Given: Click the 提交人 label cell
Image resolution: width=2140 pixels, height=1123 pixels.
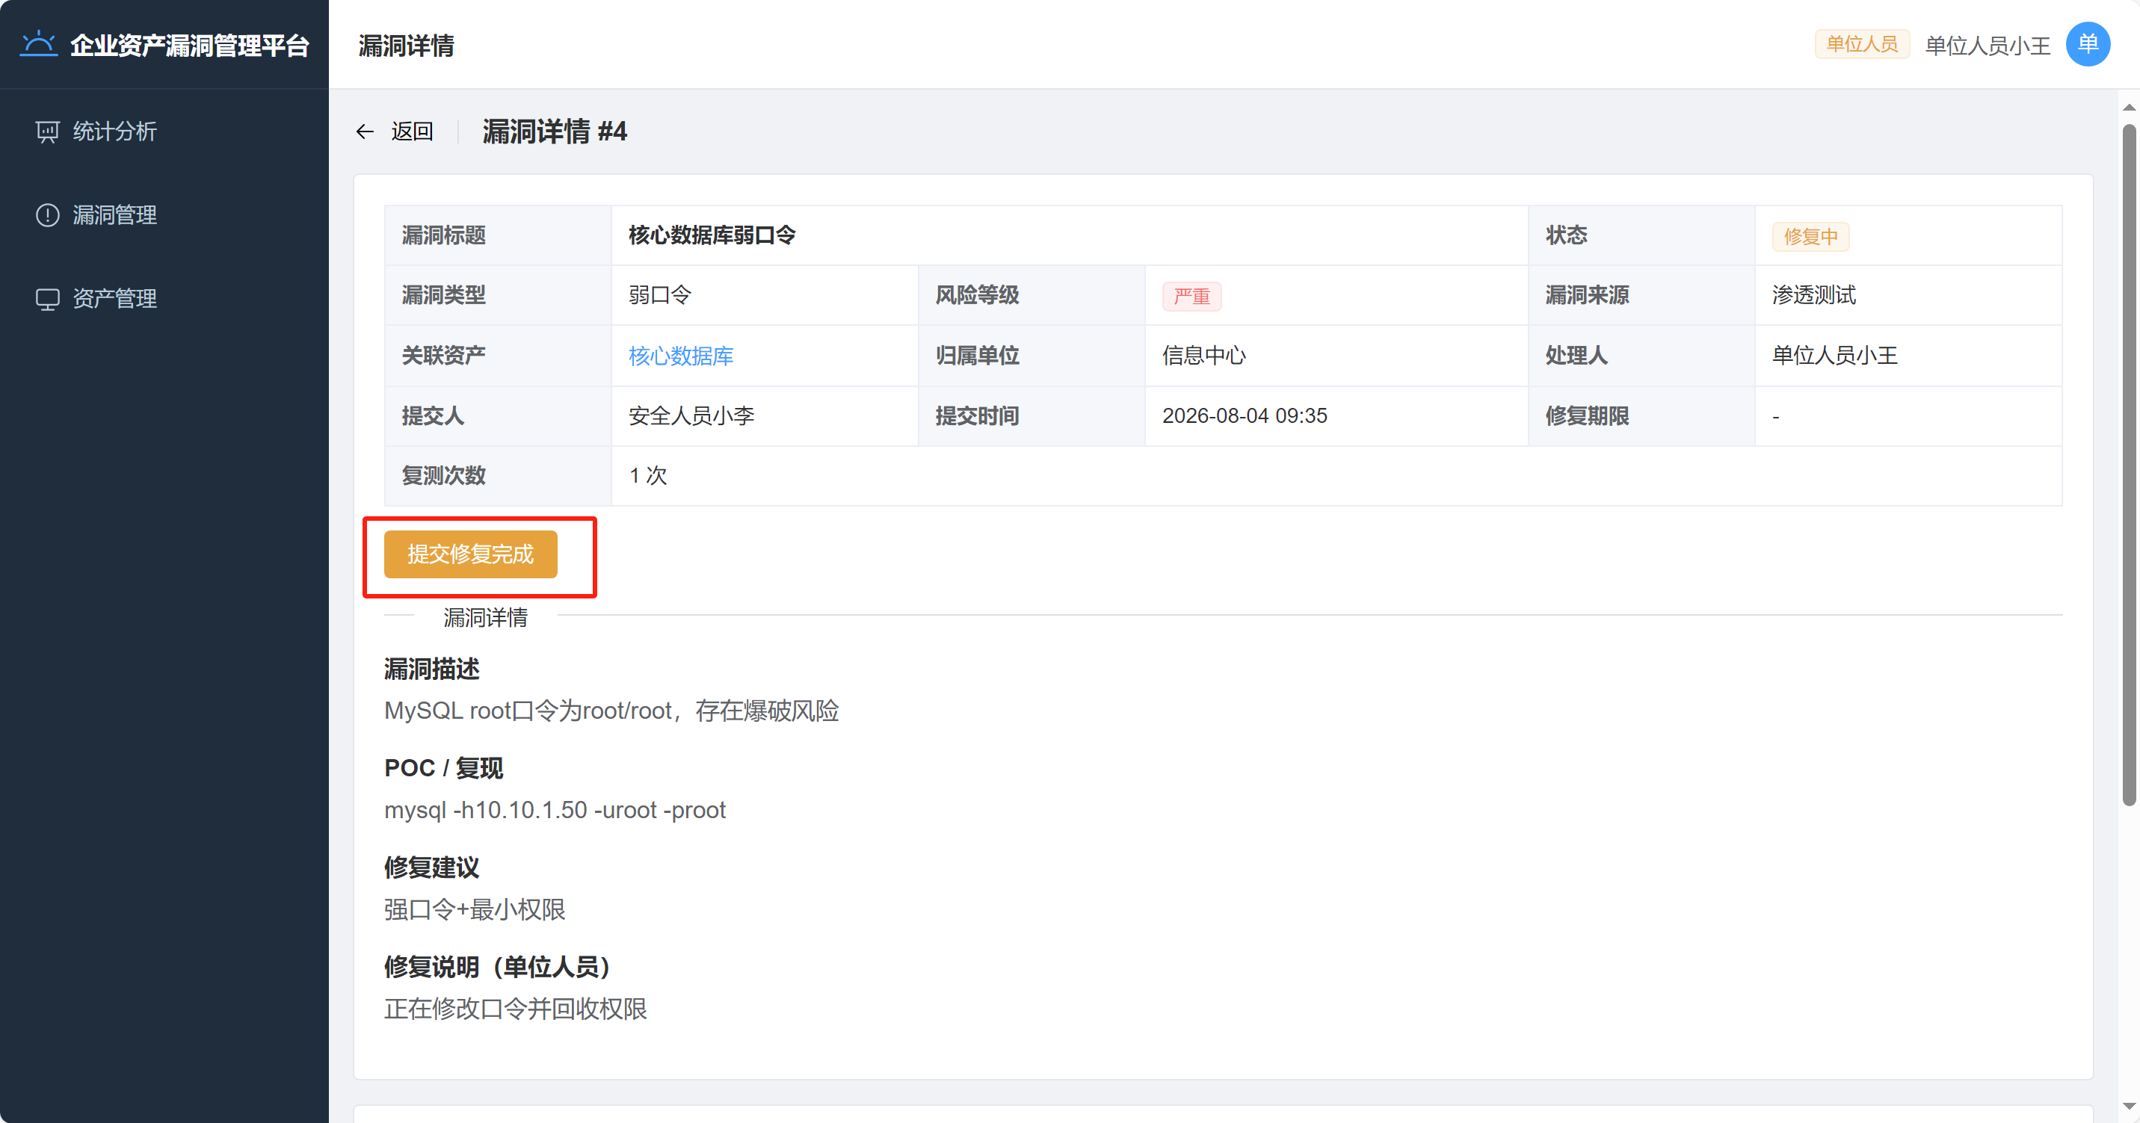Looking at the screenshot, I should click(498, 415).
